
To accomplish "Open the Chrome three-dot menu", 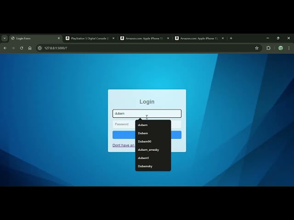I will pos(289,48).
